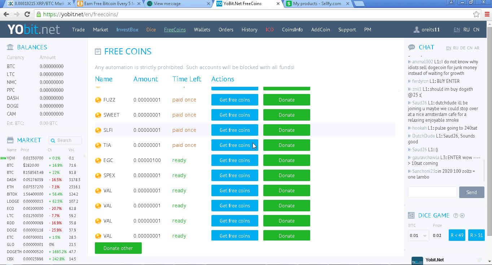Sort the free coins by Time Left
The height and width of the screenshot is (265, 492).
pyautogui.click(x=186, y=79)
